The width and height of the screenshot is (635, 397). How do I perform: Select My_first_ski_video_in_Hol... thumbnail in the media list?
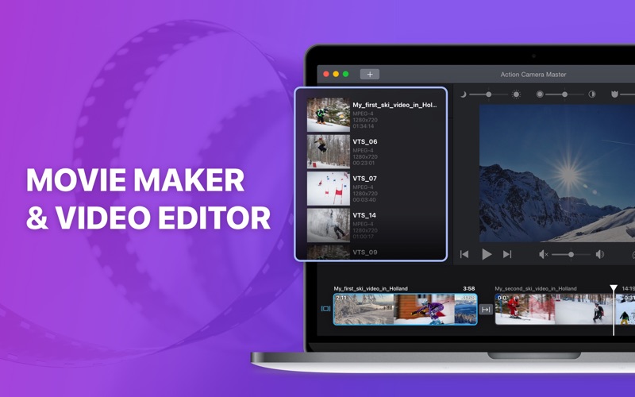pos(329,114)
